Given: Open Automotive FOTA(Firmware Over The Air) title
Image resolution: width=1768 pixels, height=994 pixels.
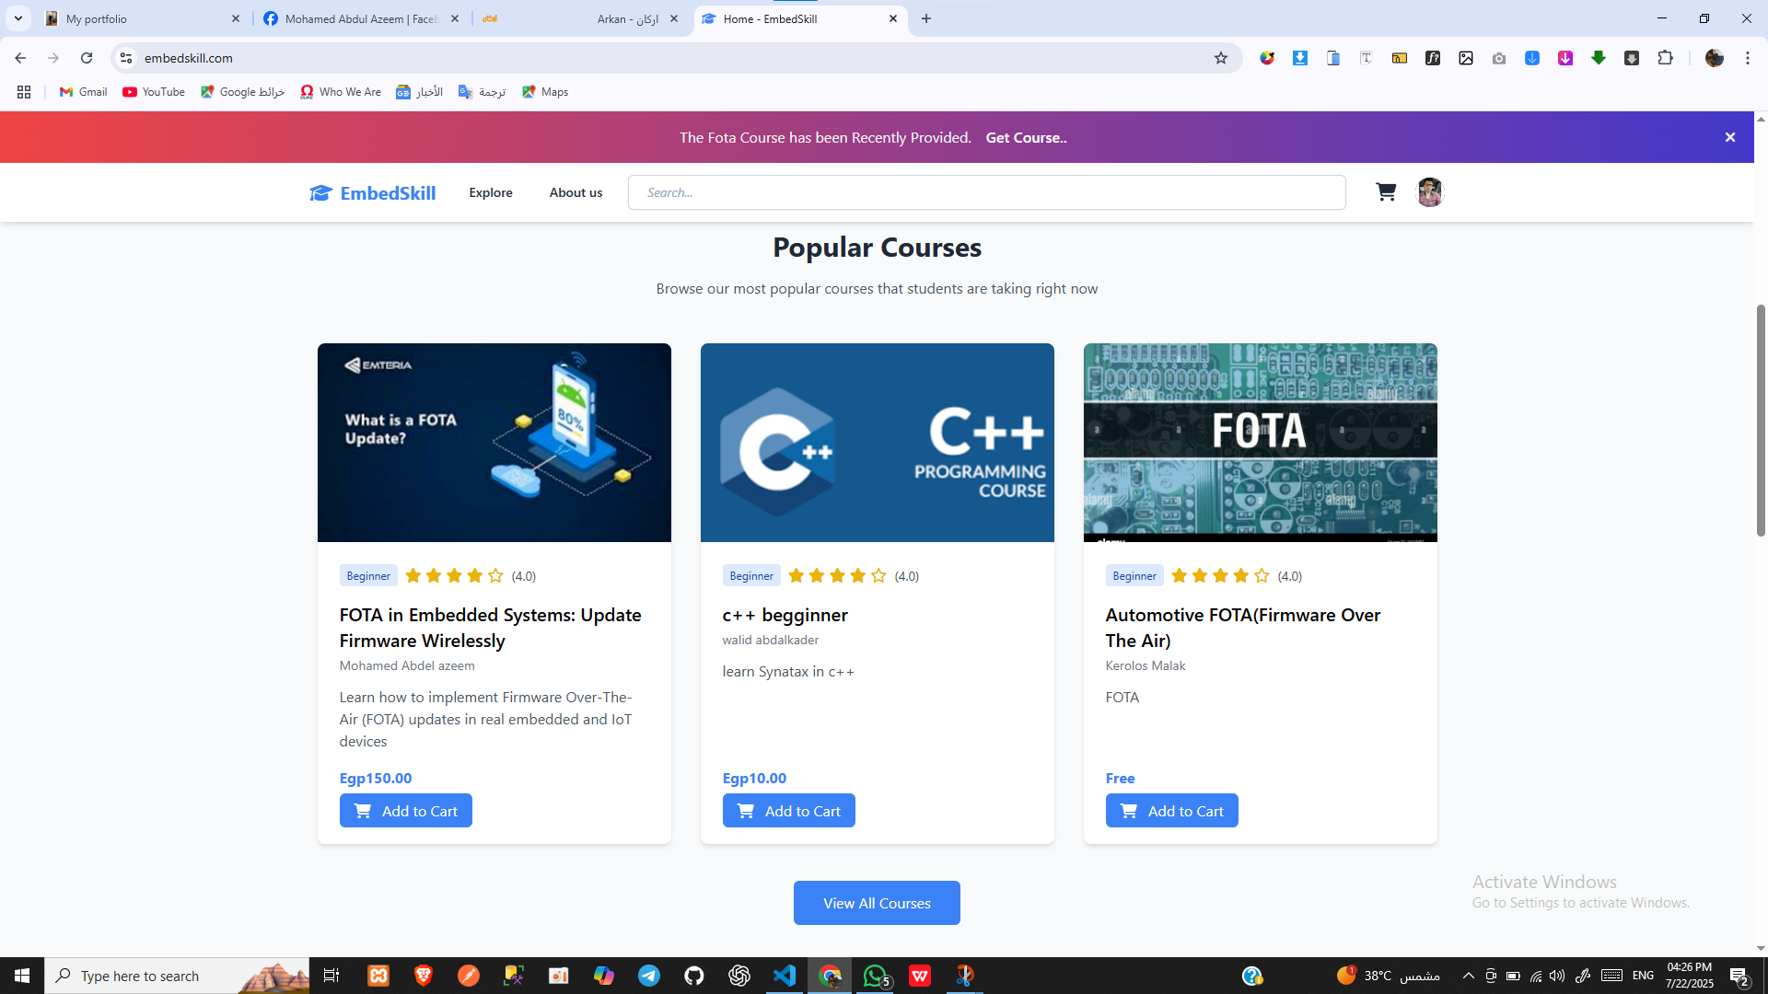Looking at the screenshot, I should coord(1242,628).
